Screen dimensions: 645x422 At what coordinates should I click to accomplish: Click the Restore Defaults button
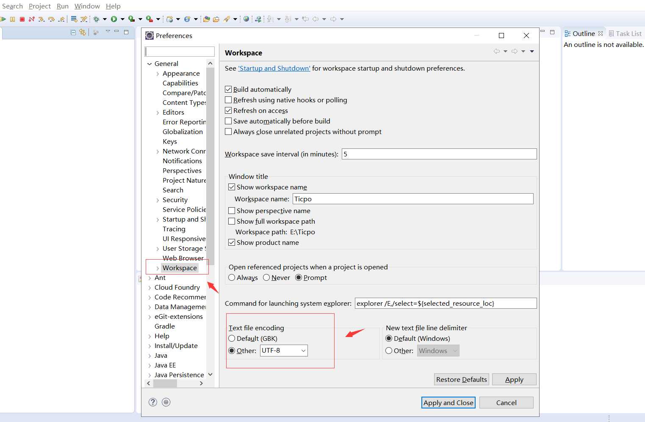pos(462,379)
